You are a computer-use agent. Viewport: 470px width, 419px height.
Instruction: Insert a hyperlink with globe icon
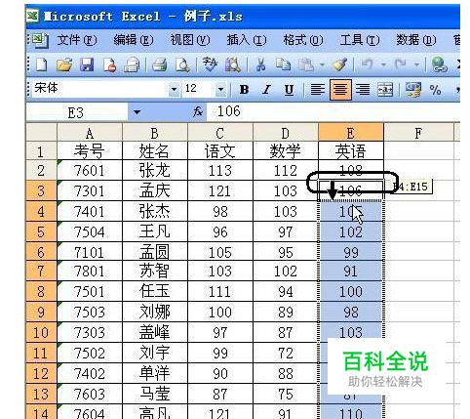439,64
